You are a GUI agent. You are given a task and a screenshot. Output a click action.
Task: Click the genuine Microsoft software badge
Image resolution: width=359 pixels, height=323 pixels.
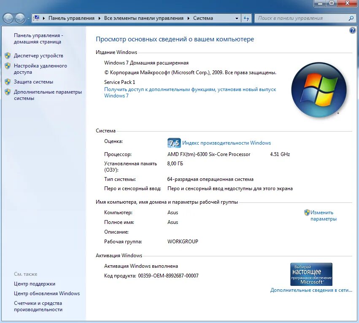pyautogui.click(x=311, y=274)
